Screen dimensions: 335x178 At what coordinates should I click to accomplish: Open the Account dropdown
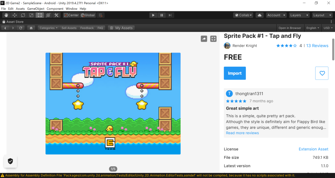[276, 15]
